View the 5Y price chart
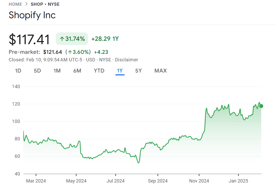The image size is (275, 189). tap(138, 71)
